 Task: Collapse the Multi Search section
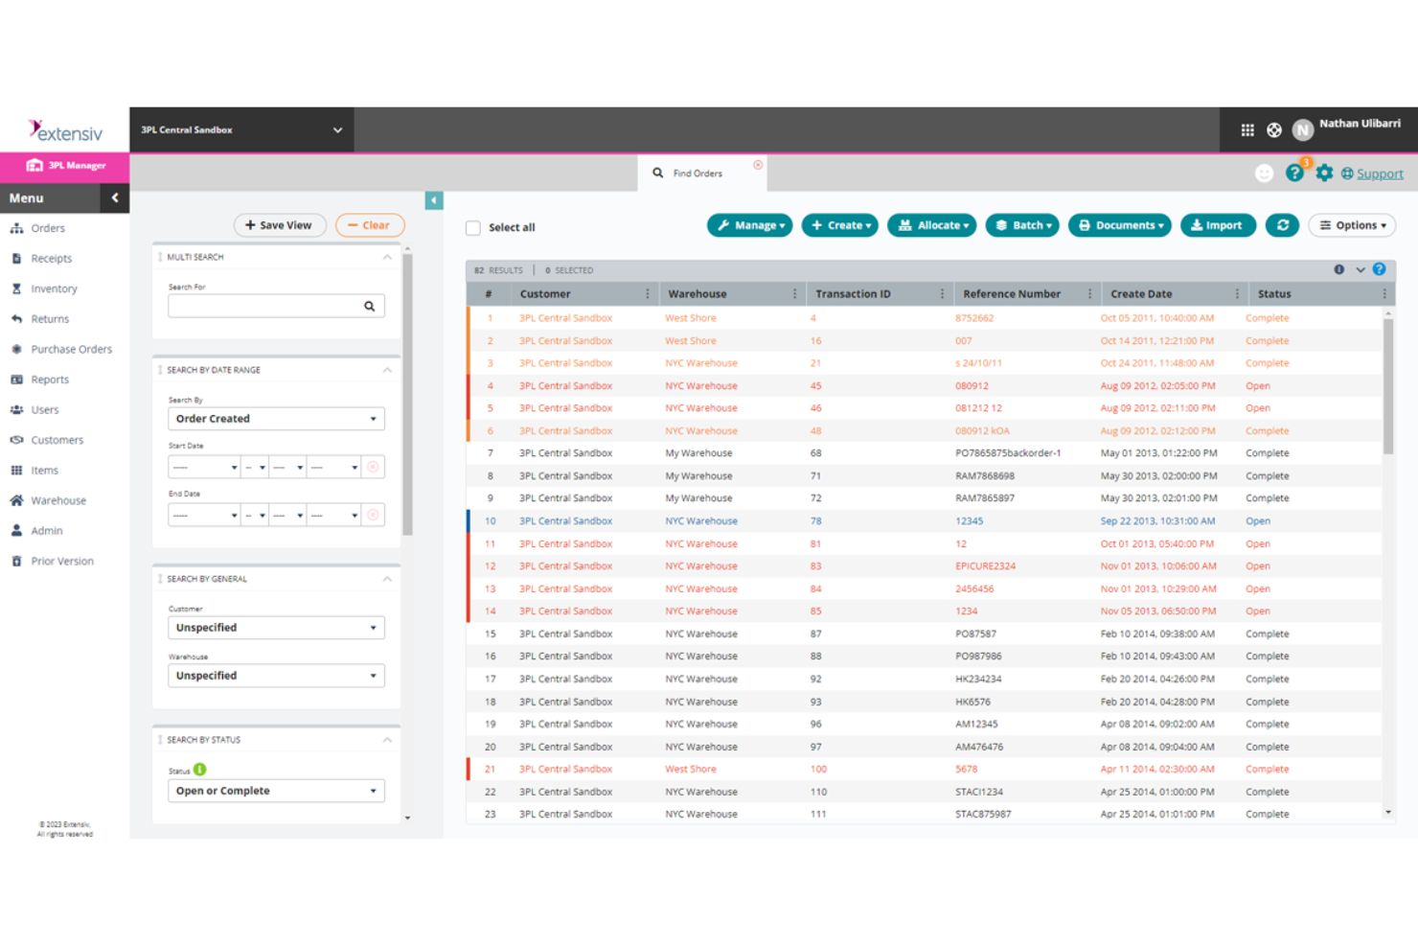click(x=387, y=257)
